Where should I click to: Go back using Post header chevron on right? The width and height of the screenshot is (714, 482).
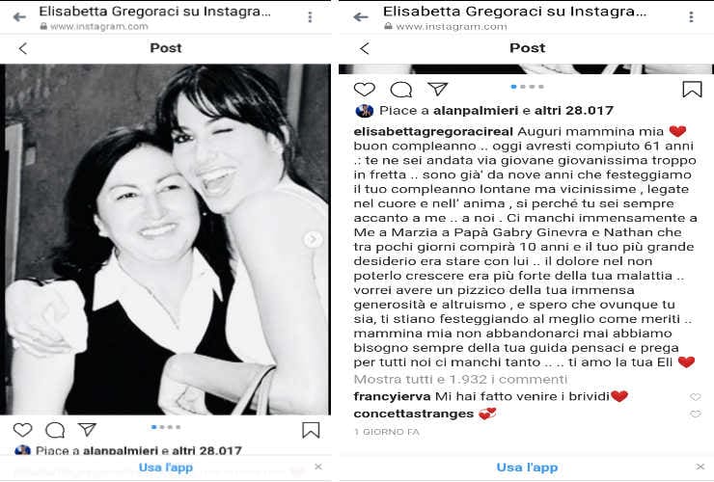coord(365,48)
